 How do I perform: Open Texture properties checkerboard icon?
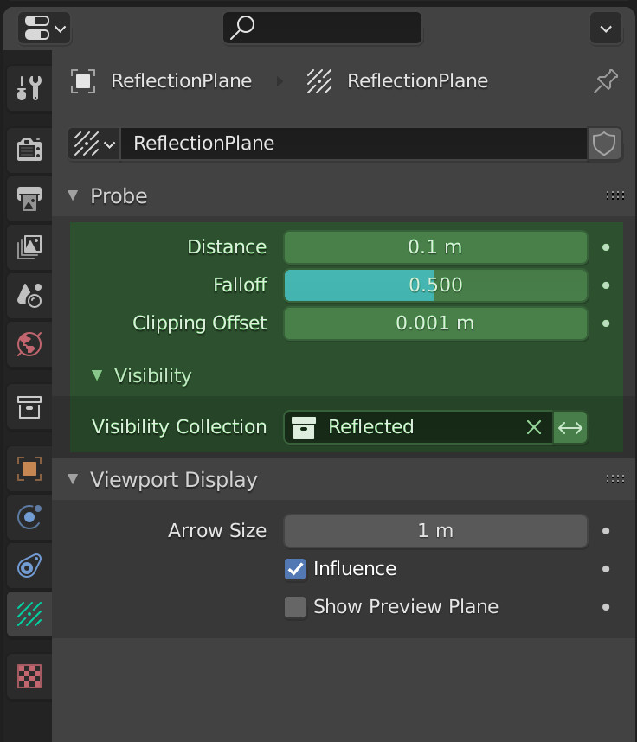[29, 676]
